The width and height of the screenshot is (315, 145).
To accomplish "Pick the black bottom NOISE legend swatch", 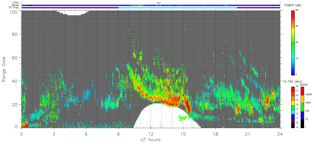I will [x=302, y=124].
